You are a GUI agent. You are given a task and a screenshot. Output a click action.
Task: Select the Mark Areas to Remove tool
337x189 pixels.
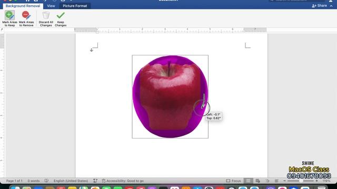(x=26, y=19)
